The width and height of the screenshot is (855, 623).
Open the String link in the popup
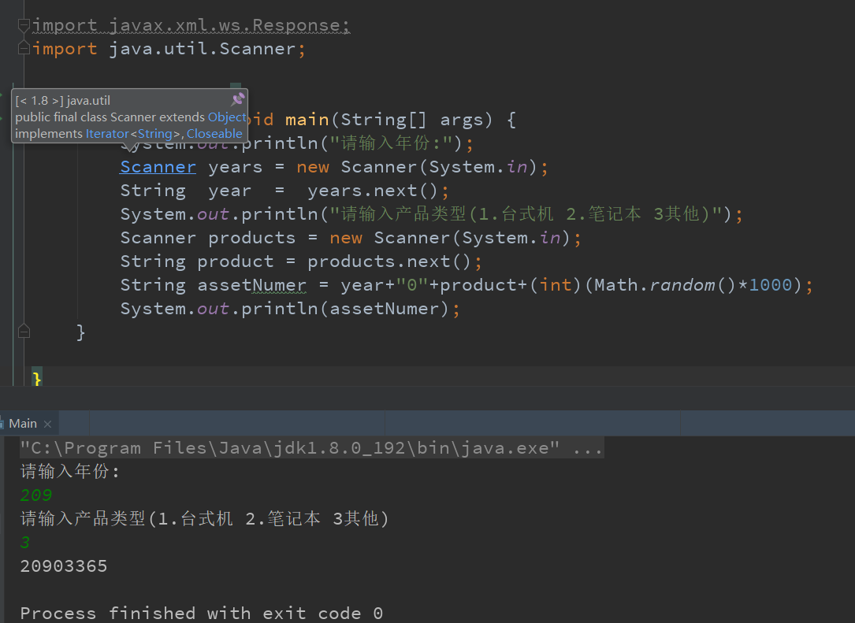coord(155,134)
